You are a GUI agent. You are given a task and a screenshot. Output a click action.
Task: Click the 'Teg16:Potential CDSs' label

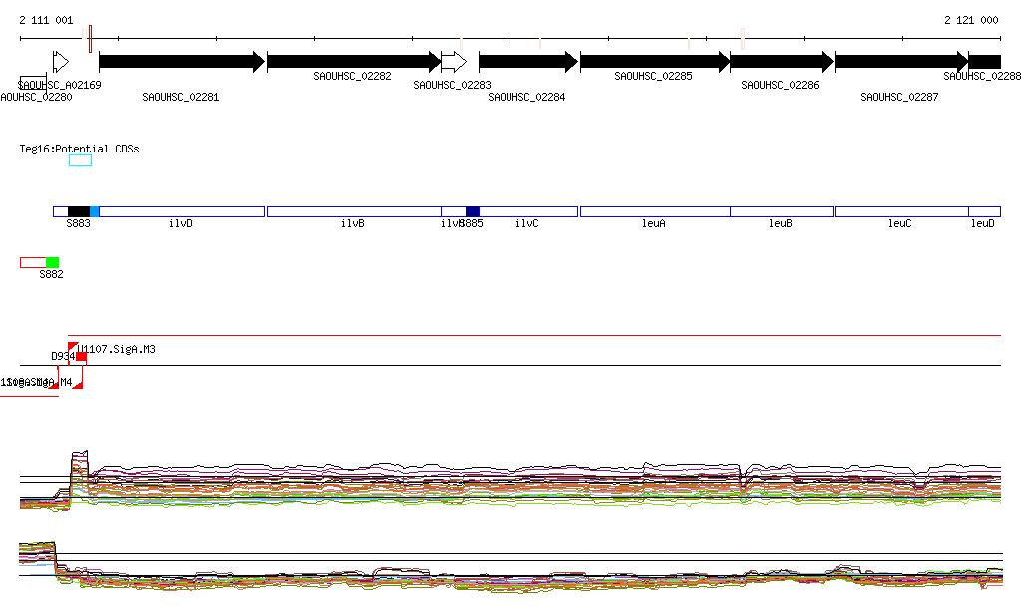click(x=79, y=149)
